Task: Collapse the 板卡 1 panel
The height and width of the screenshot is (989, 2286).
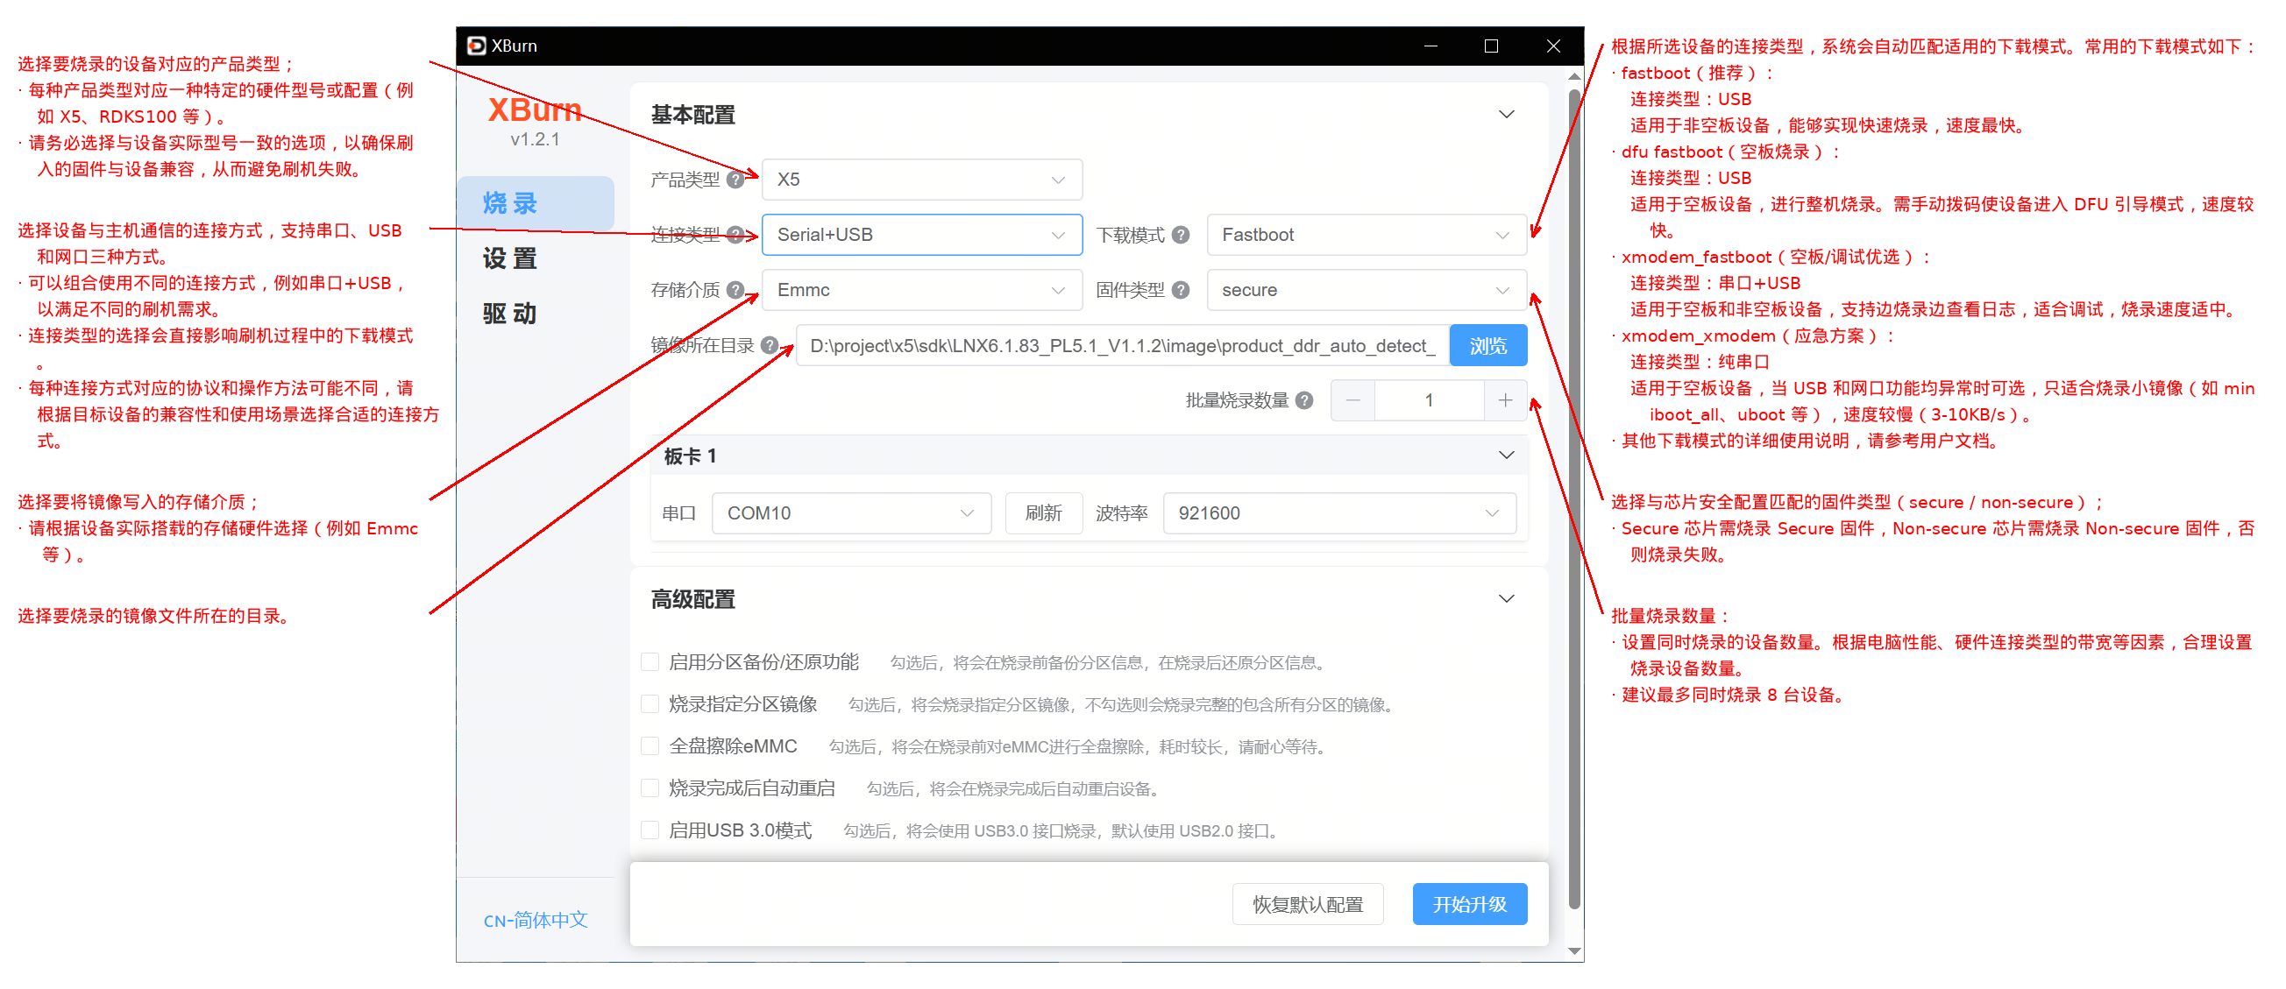Action: [1506, 455]
